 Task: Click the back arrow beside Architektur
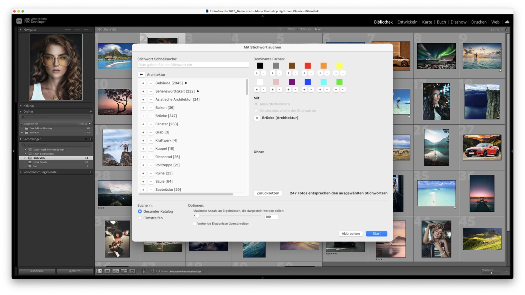pyautogui.click(x=141, y=74)
